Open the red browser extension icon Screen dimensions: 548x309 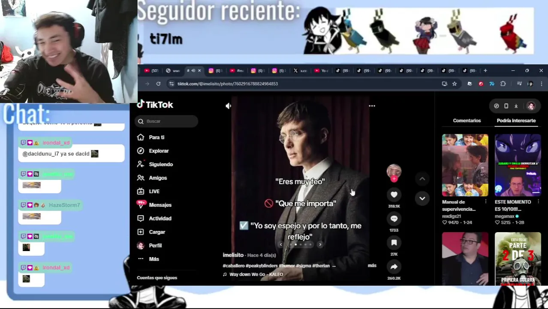[481, 84]
